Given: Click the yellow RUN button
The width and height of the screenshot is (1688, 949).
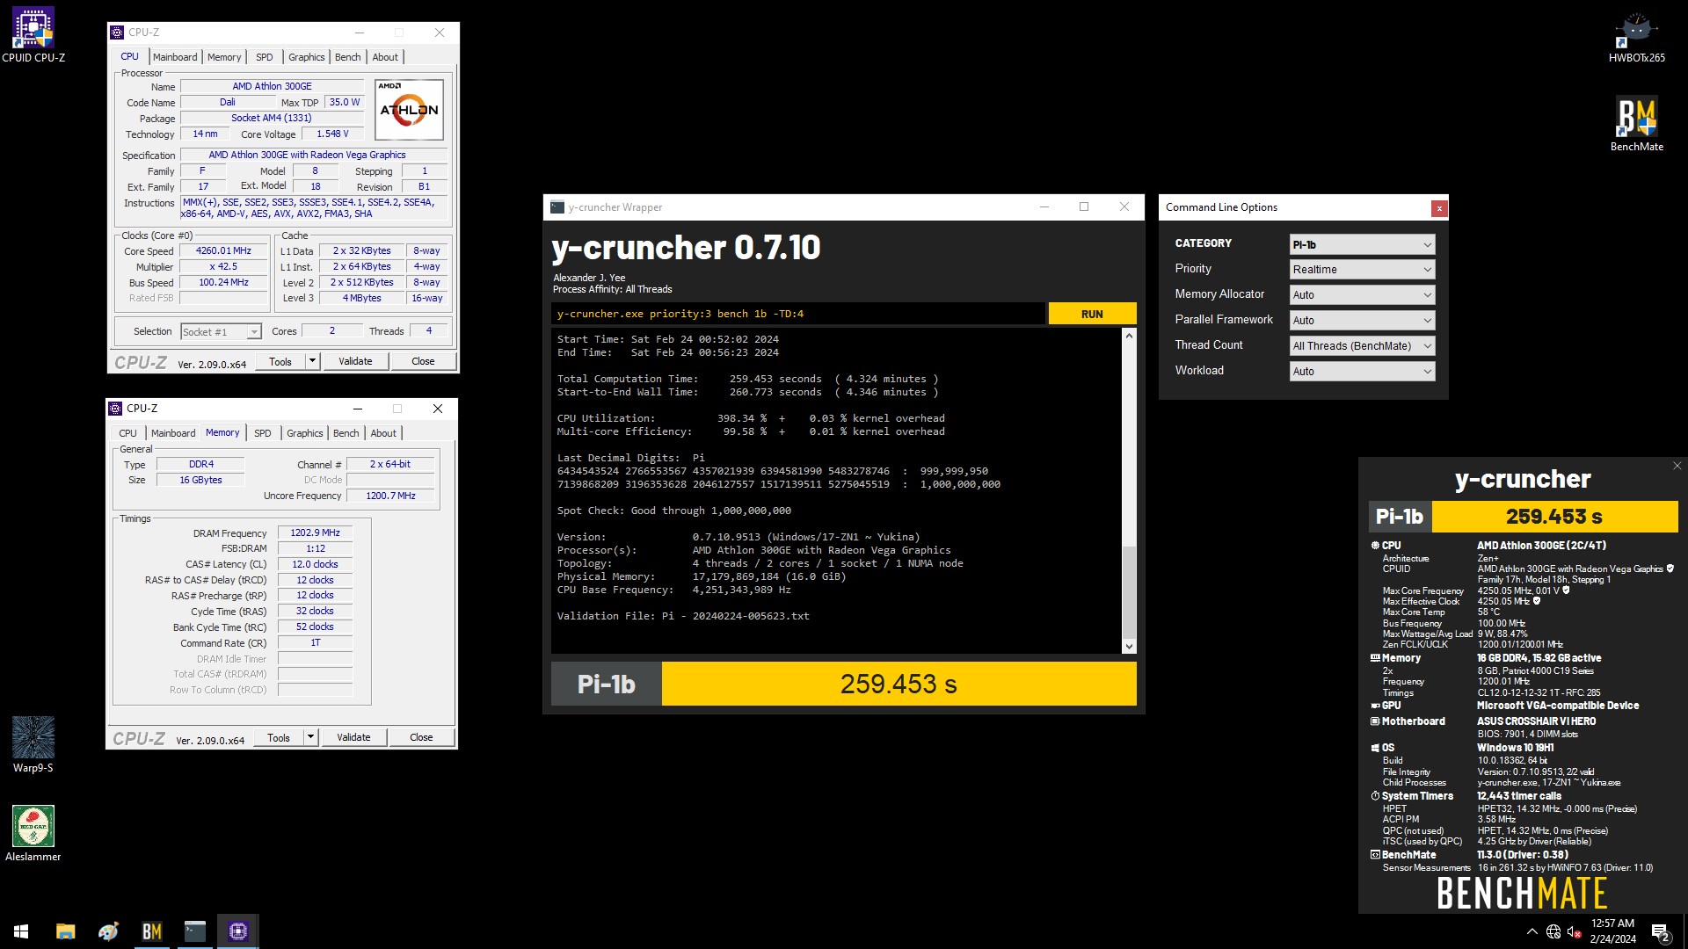Looking at the screenshot, I should (x=1092, y=314).
